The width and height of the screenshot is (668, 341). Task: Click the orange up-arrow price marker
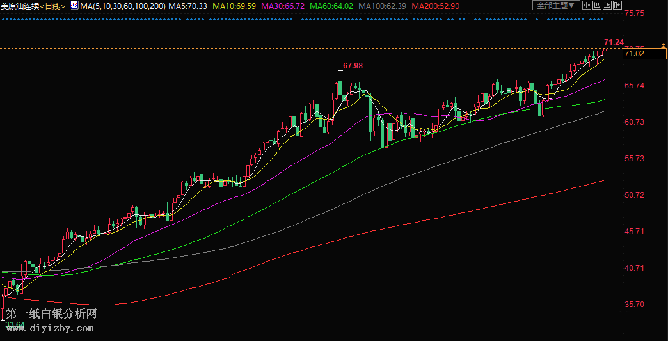pos(663,44)
